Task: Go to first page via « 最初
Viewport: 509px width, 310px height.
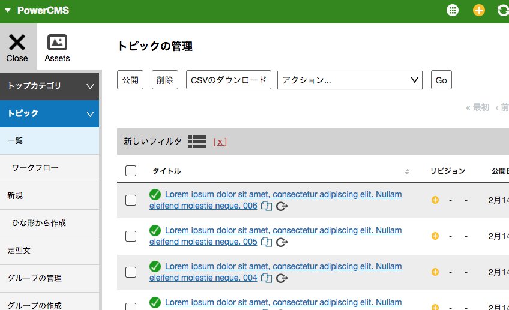Action: 478,107
